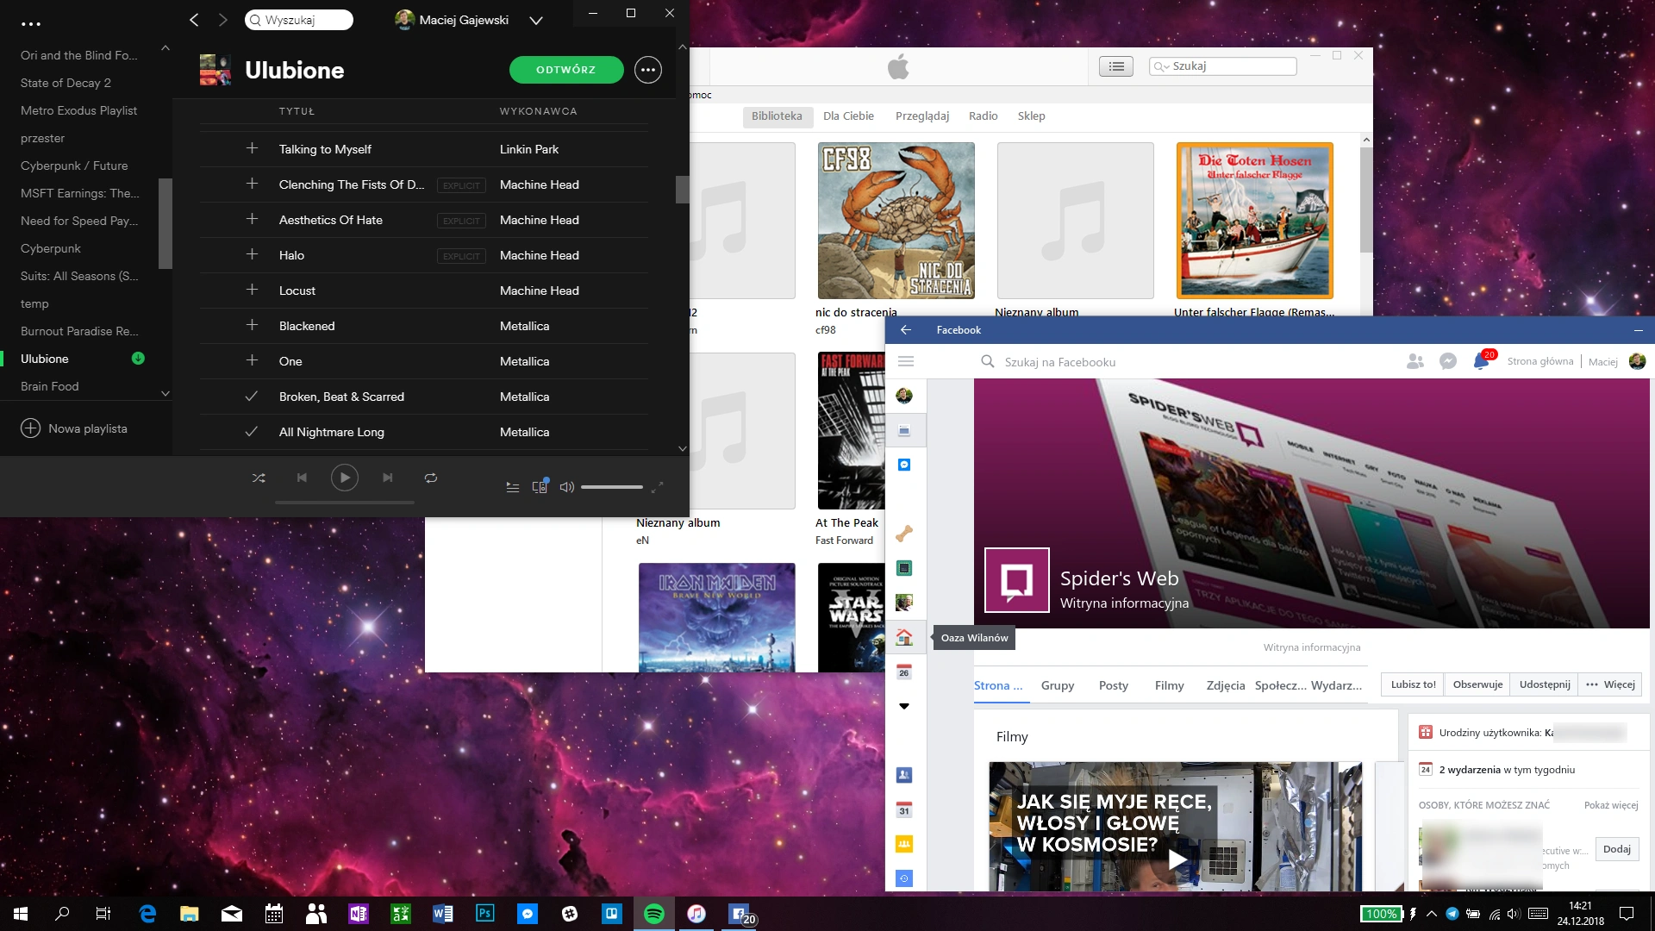Screen dimensions: 1655x931
Task: Open the Spotify three-dot main menu
Action: coord(31,24)
